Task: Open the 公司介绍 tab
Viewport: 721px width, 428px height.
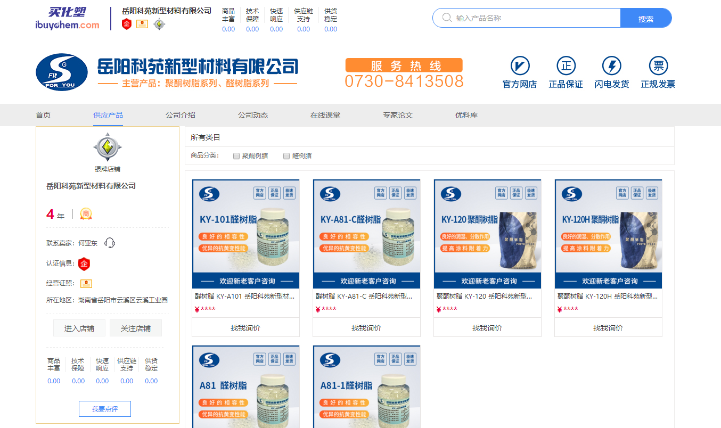Action: (181, 115)
